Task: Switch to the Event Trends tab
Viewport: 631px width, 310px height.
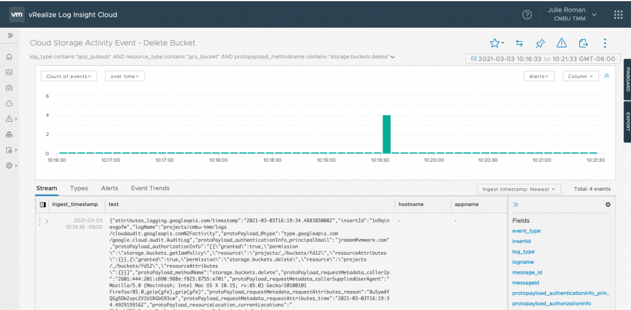Action: tap(150, 188)
